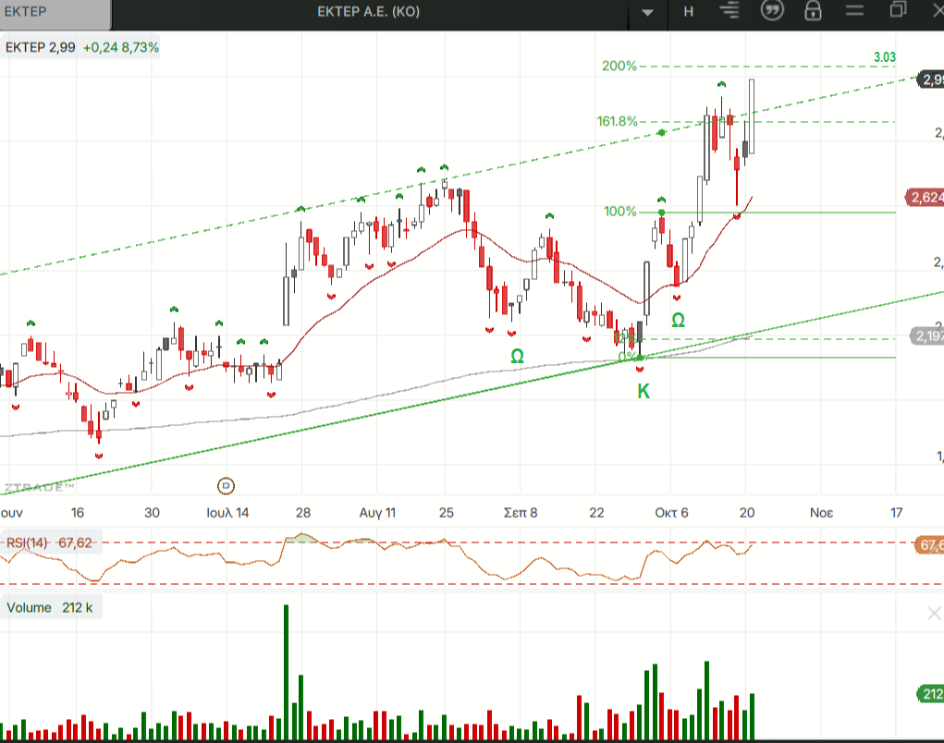Viewport: 944px width, 743px height.
Task: Click the dividend 'D' marker on the time axis
Action: [x=226, y=485]
